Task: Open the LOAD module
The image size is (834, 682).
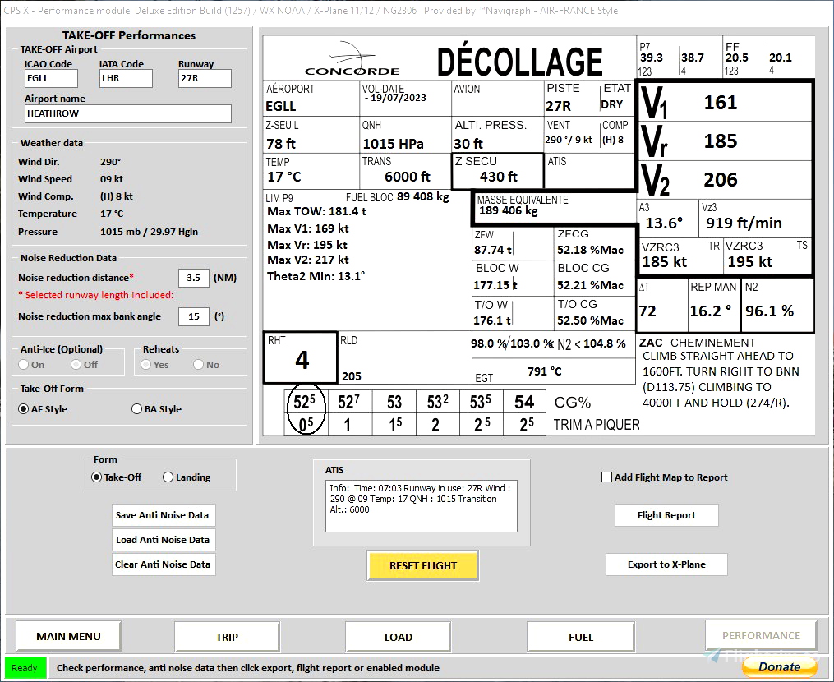Action: pyautogui.click(x=398, y=637)
